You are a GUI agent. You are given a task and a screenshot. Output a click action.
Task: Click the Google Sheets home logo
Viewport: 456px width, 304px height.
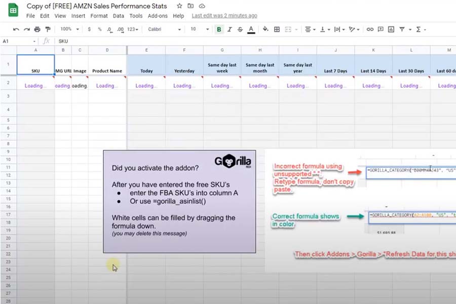(x=13, y=11)
